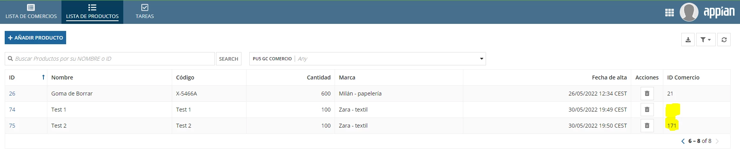Click trash icon for Test 1 row
This screenshot has width=740, height=164.
click(647, 110)
